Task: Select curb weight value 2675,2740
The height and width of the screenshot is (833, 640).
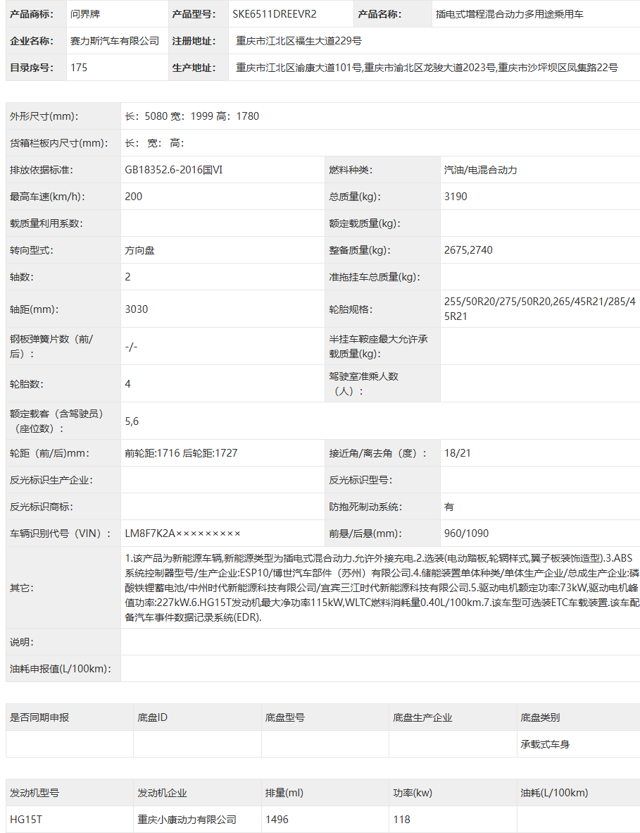Action: 468,250
